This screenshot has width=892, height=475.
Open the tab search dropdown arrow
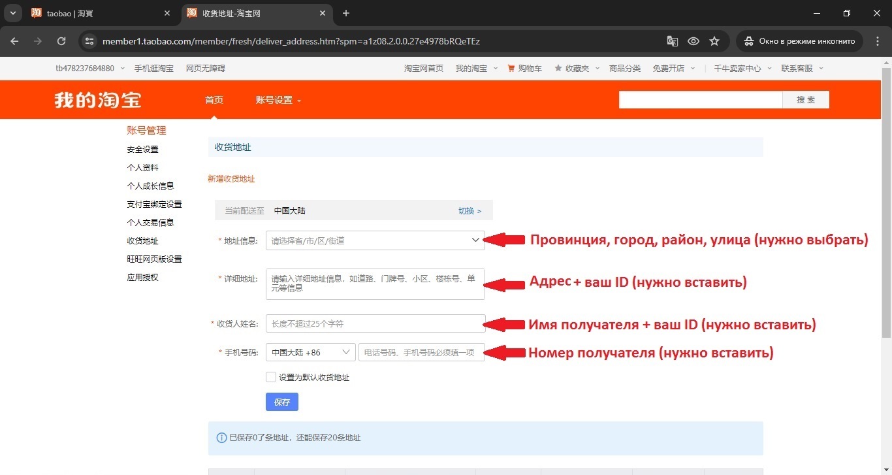12,13
